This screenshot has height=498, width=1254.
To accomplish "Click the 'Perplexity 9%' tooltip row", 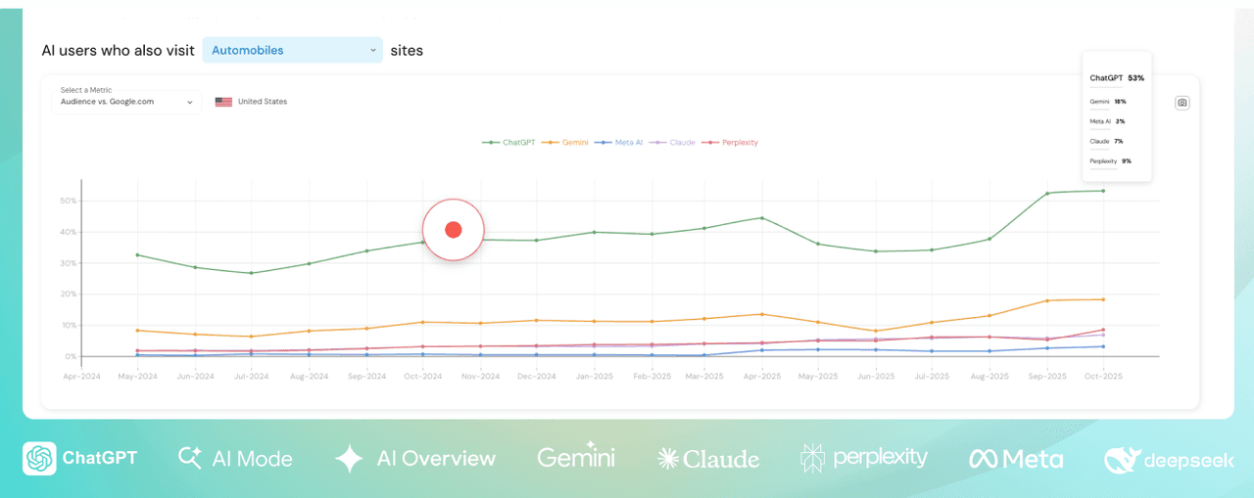I will pos(1111,160).
